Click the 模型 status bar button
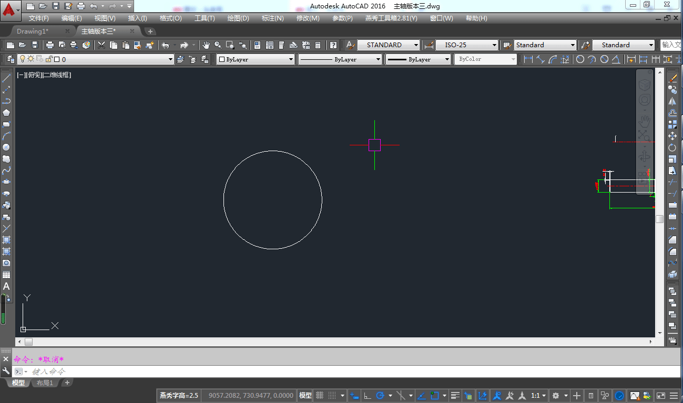Image resolution: width=683 pixels, height=403 pixels. [305, 396]
